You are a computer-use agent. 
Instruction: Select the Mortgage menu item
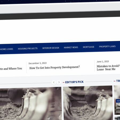89,47
